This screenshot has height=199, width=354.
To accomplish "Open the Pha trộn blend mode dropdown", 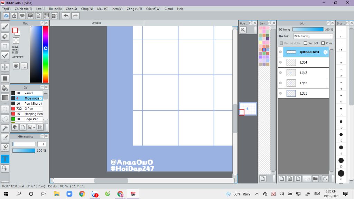I will point(313,36).
